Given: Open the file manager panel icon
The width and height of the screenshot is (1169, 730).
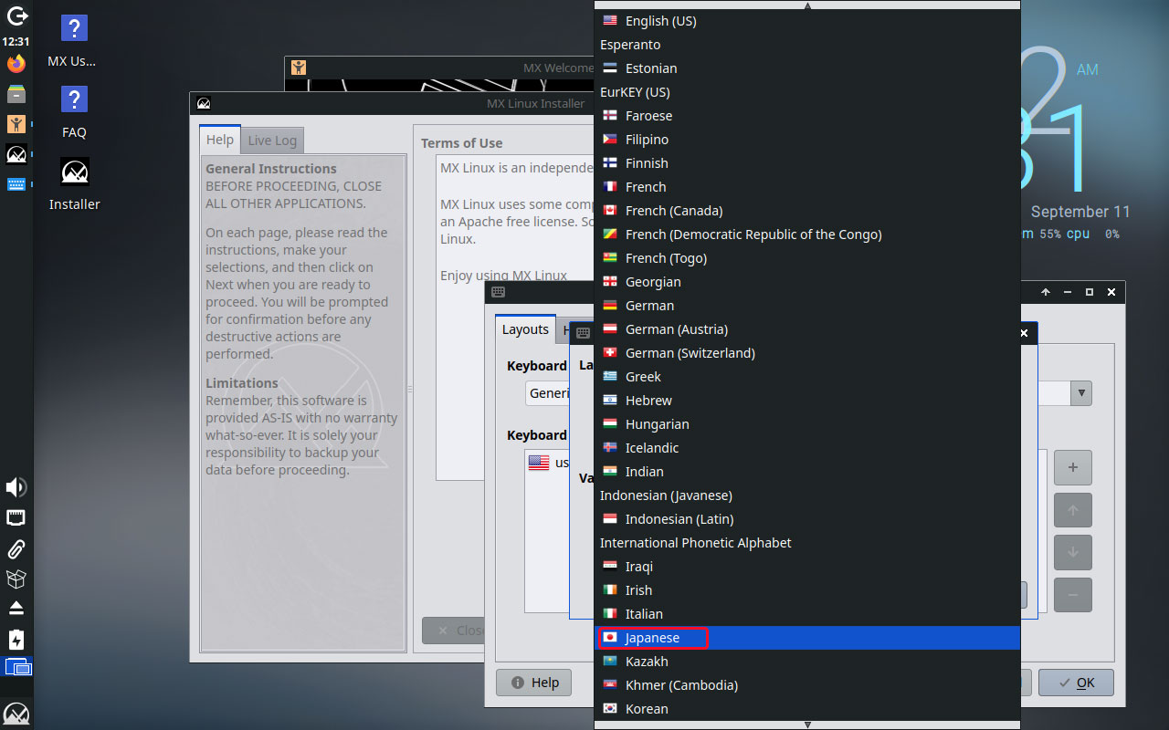Looking at the screenshot, I should pyautogui.click(x=16, y=94).
